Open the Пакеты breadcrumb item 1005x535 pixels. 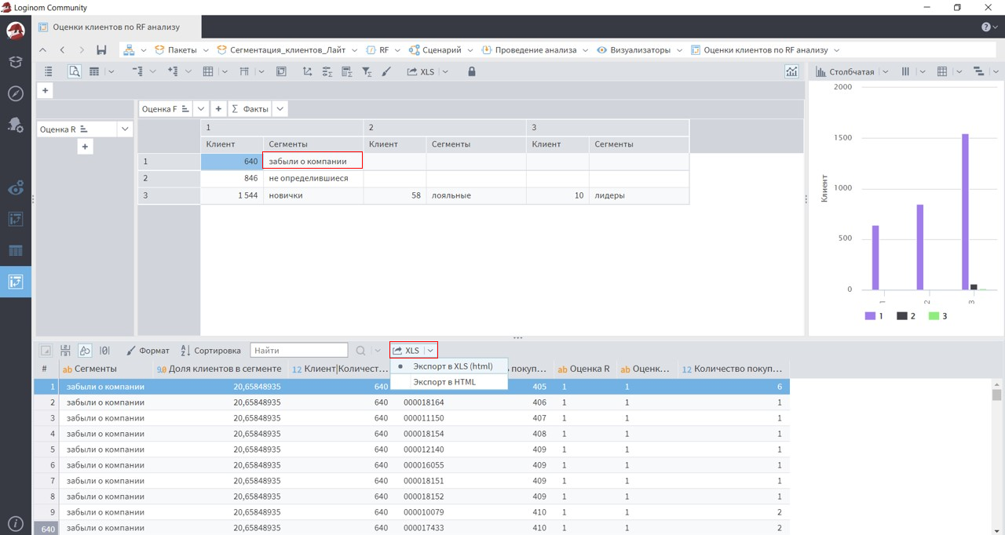tap(181, 50)
